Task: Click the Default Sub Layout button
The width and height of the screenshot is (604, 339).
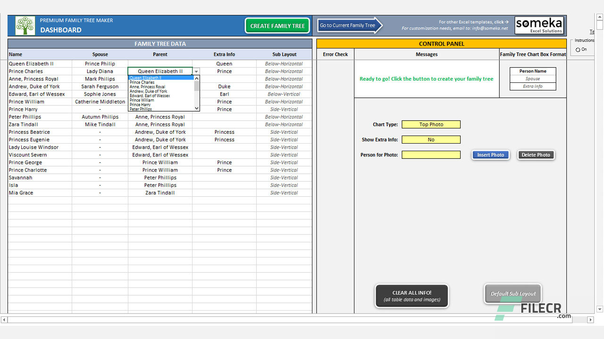Action: pyautogui.click(x=513, y=294)
